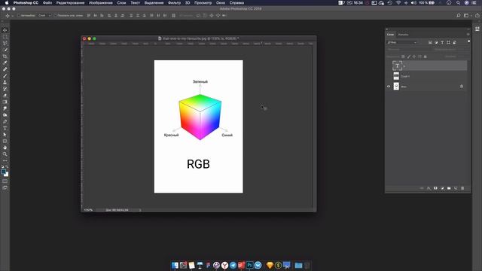Image resolution: width=482 pixels, height=271 pixels.
Task: Open the Изображение menu
Action: click(x=101, y=3)
